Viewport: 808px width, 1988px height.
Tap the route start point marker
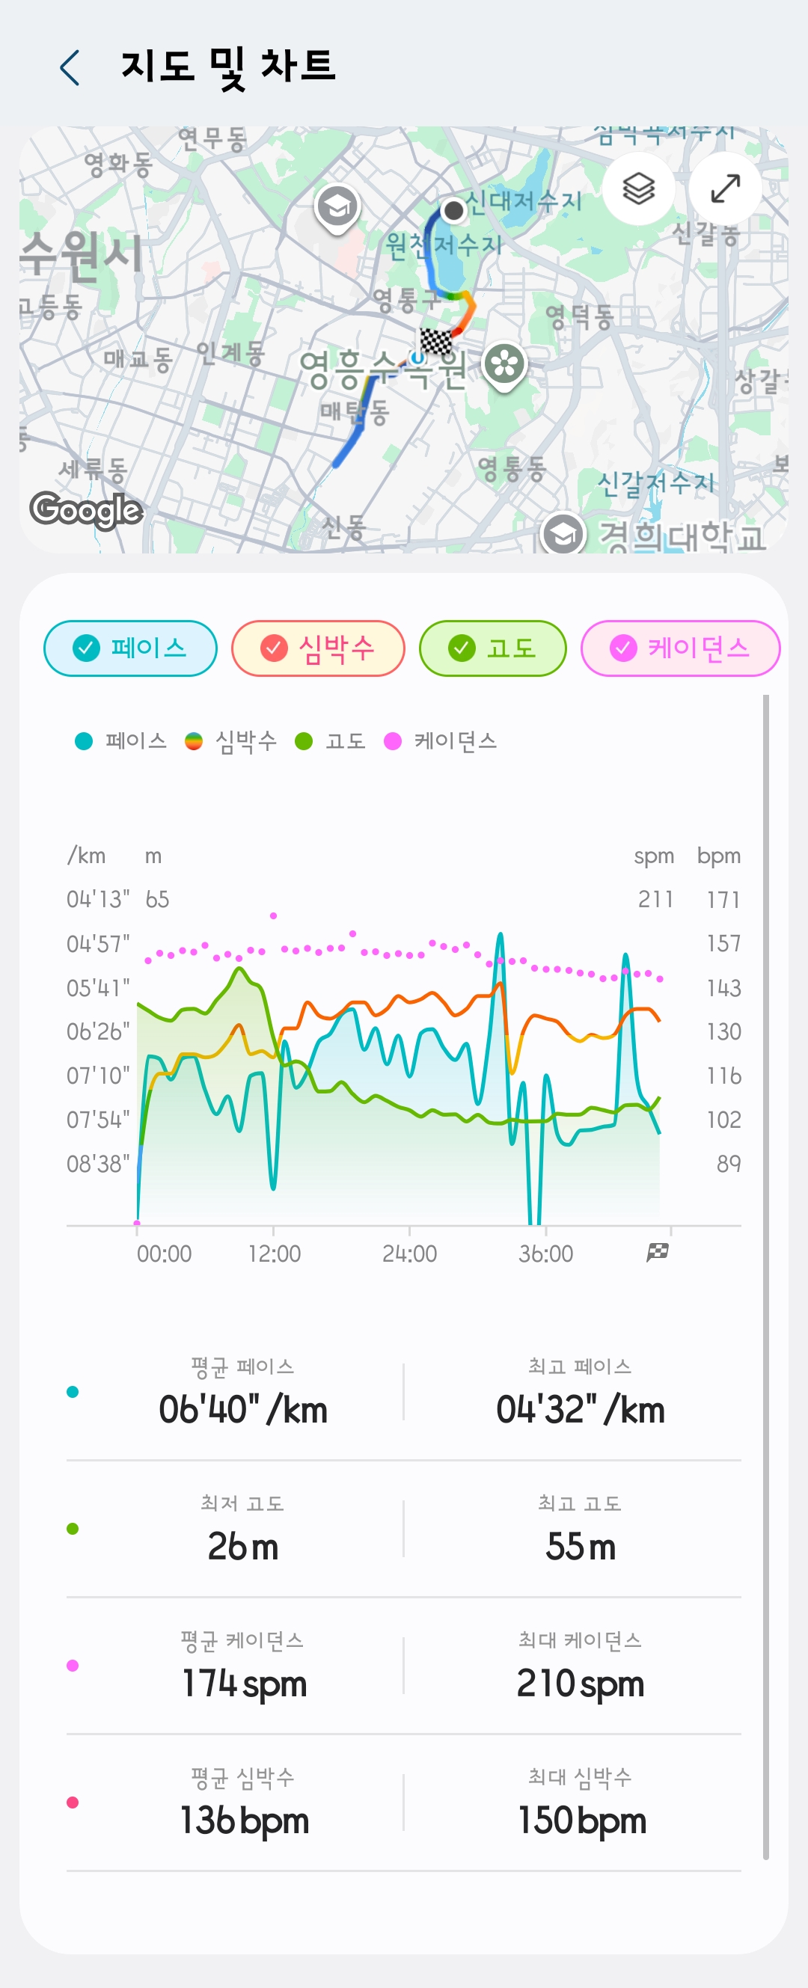coord(453,210)
